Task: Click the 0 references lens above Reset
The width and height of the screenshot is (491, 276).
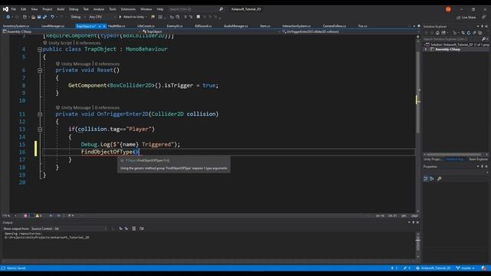Action: click(x=107, y=64)
